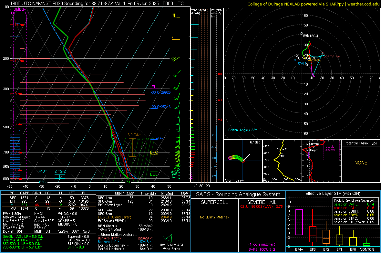Click the '152/16 LM' hodograph marker label

pos(304,64)
